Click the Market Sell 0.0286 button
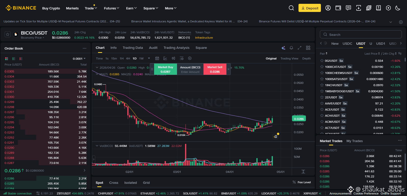The image size is (407, 196). coord(215,69)
